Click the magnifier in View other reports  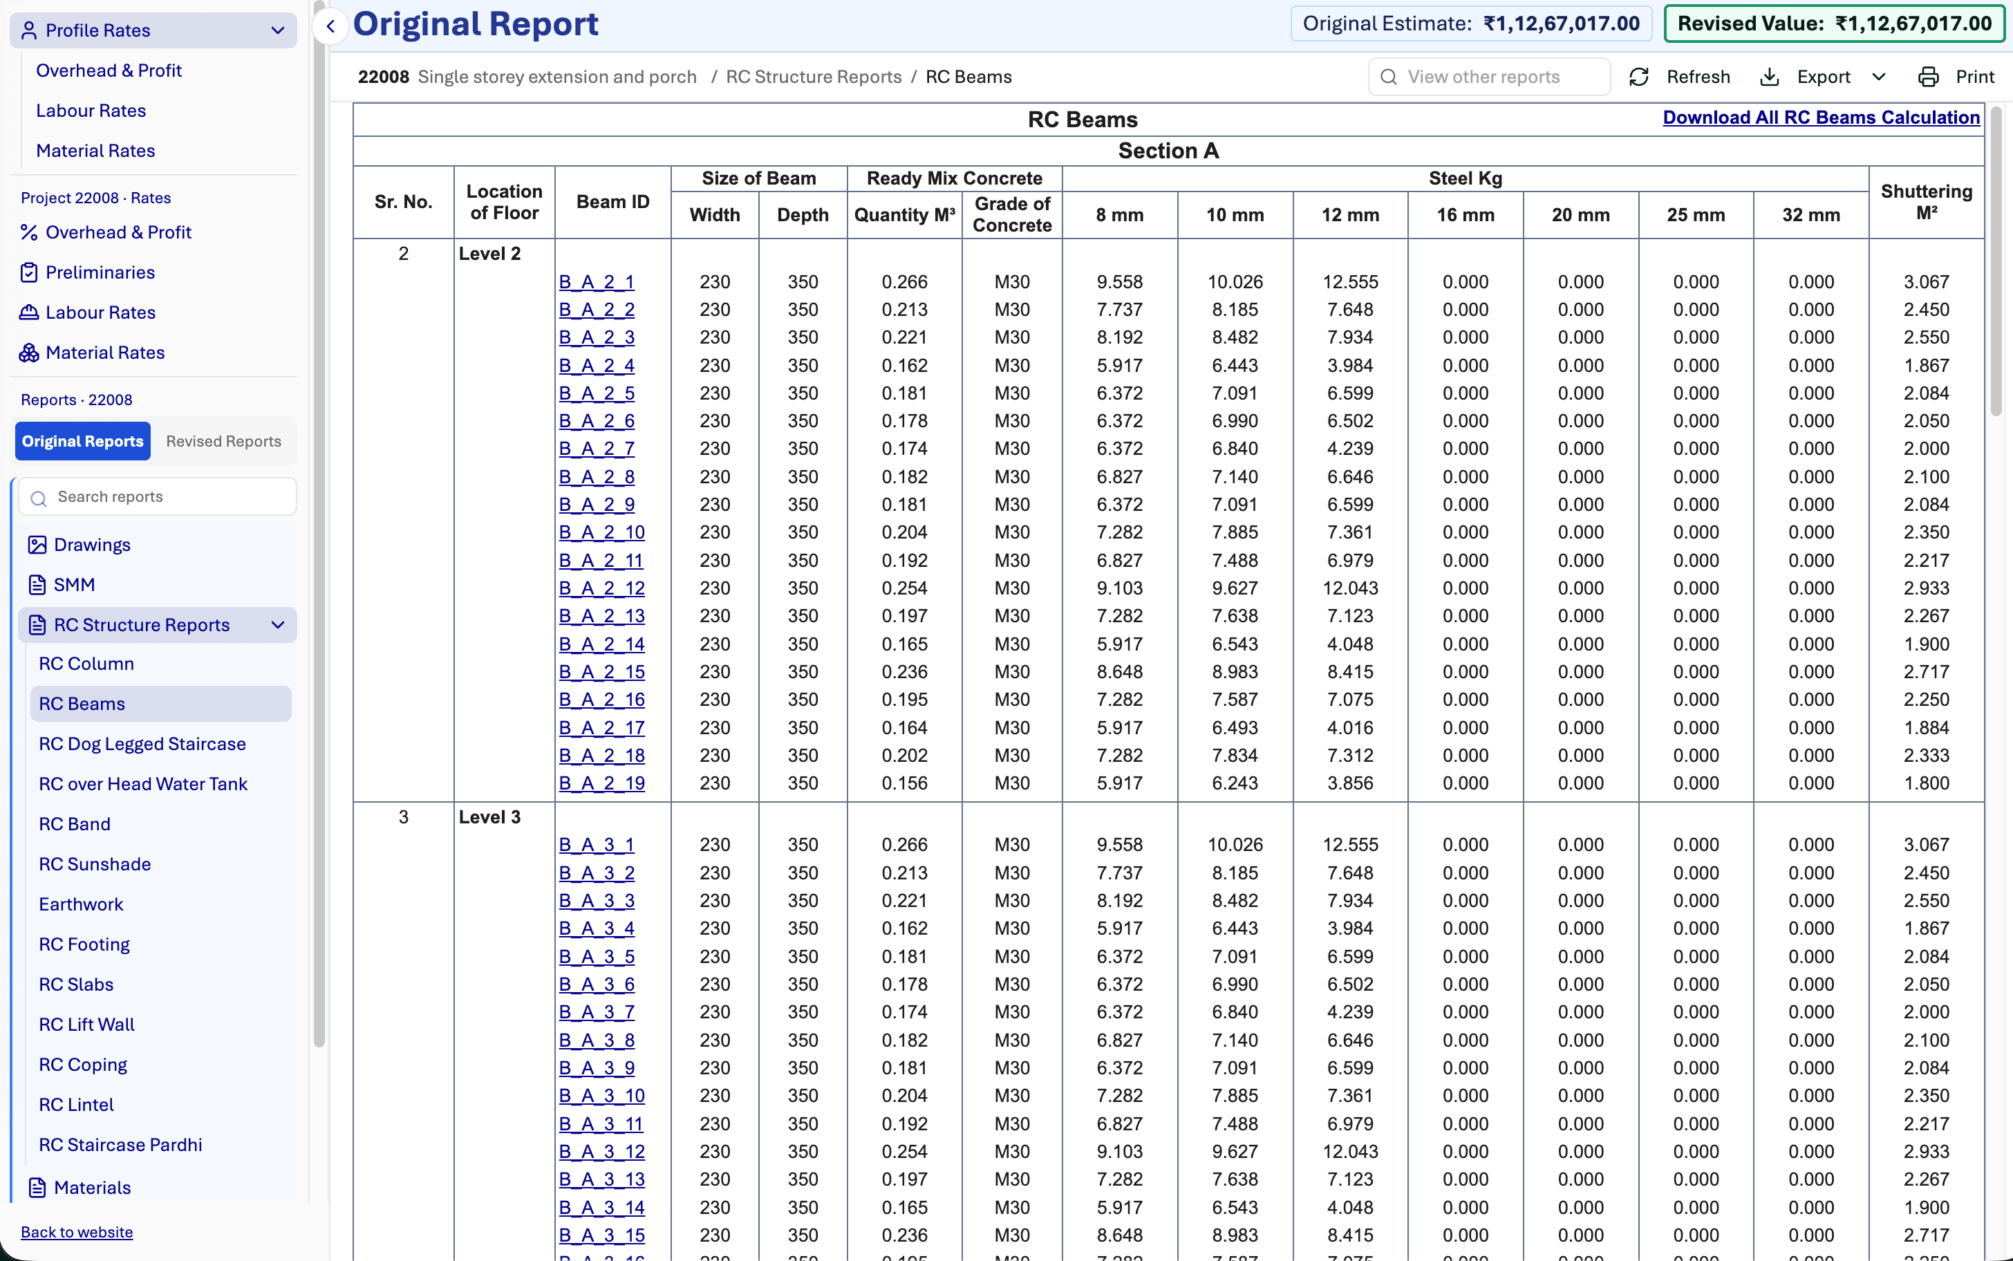tap(1388, 77)
